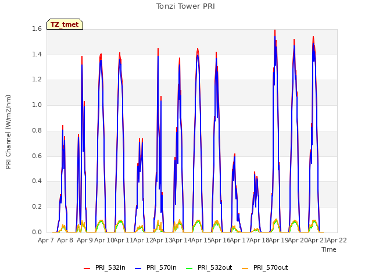372x279 pixels.
Task: Click the 0.0 y-axis tick label
Action: point(37,232)
